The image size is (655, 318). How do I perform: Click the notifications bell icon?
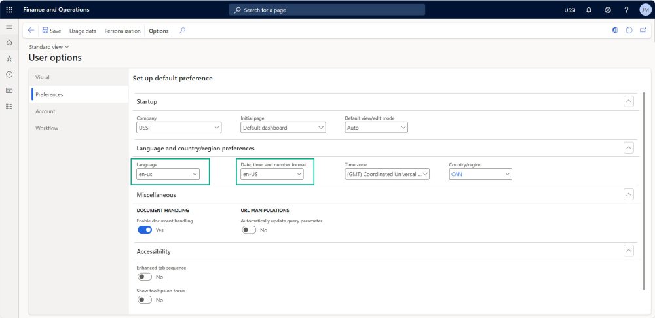point(589,10)
